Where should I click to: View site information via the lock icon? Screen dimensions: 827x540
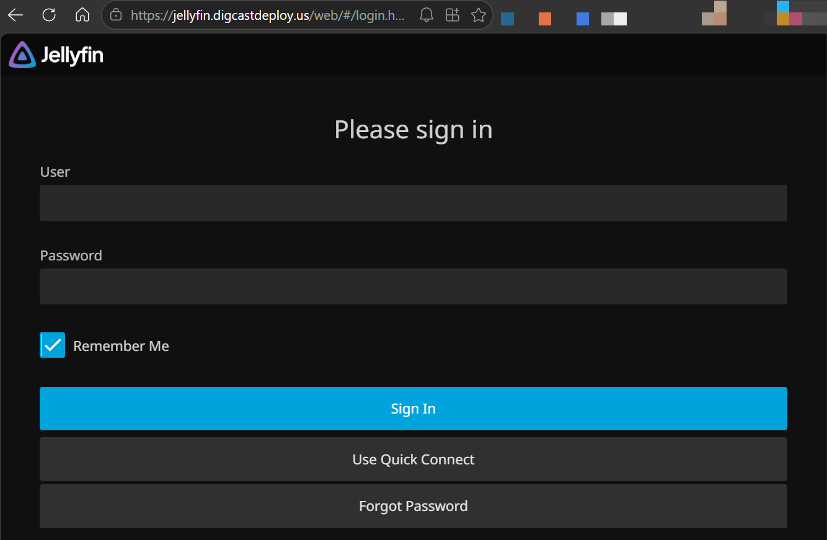116,15
